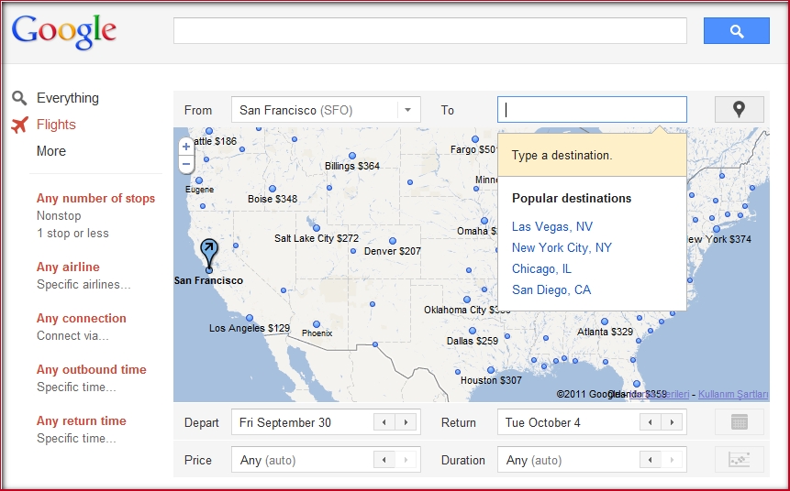790x491 pixels.
Task: Choose the Any outbound time filter
Action: point(91,370)
